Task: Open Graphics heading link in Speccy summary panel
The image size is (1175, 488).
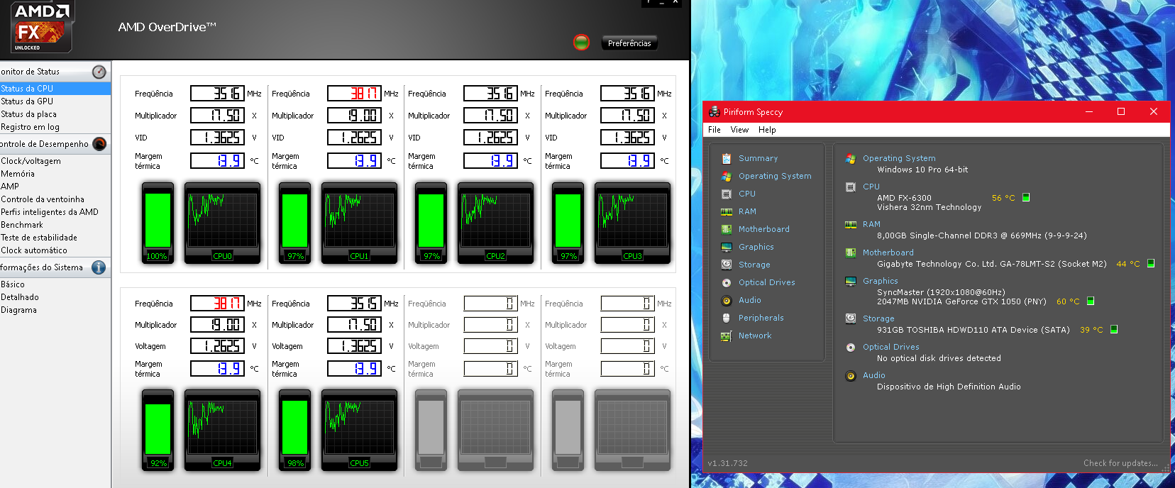Action: pyautogui.click(x=881, y=281)
